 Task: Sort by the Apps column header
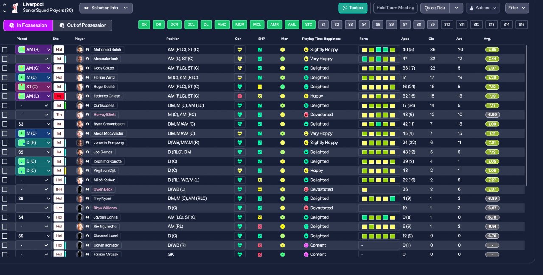click(405, 39)
